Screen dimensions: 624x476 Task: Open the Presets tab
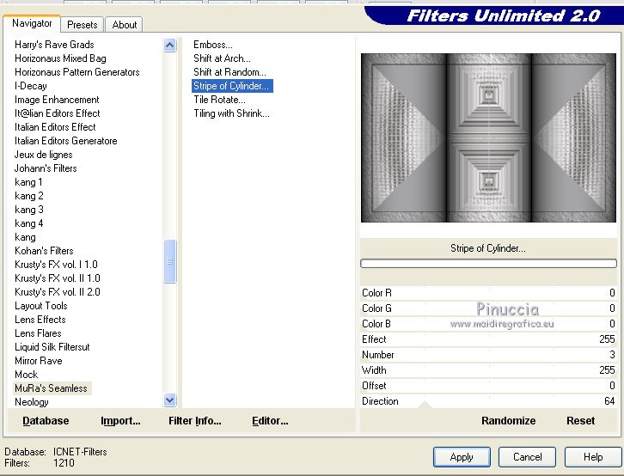point(83,25)
